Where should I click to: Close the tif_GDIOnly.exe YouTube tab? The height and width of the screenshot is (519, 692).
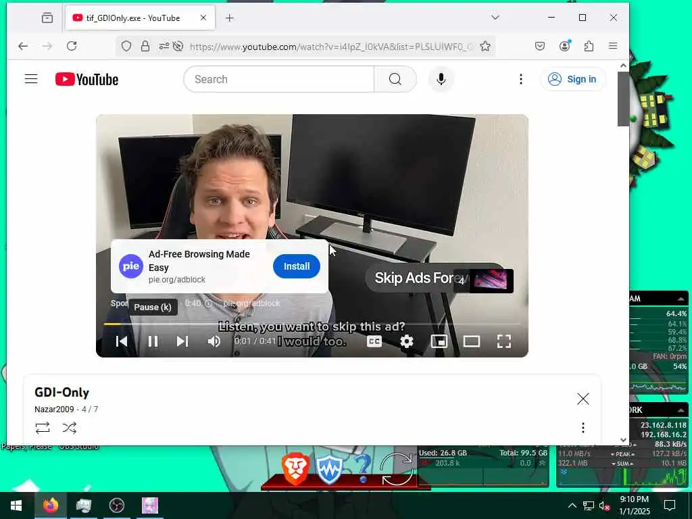(203, 18)
